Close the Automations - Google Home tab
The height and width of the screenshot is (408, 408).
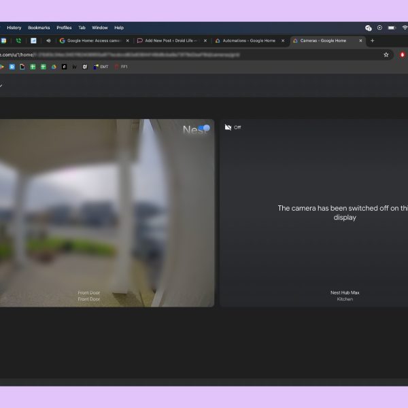tap(283, 41)
